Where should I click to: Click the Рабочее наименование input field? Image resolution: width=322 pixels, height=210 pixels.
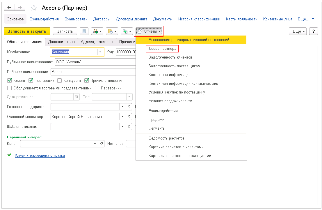coord(93,72)
